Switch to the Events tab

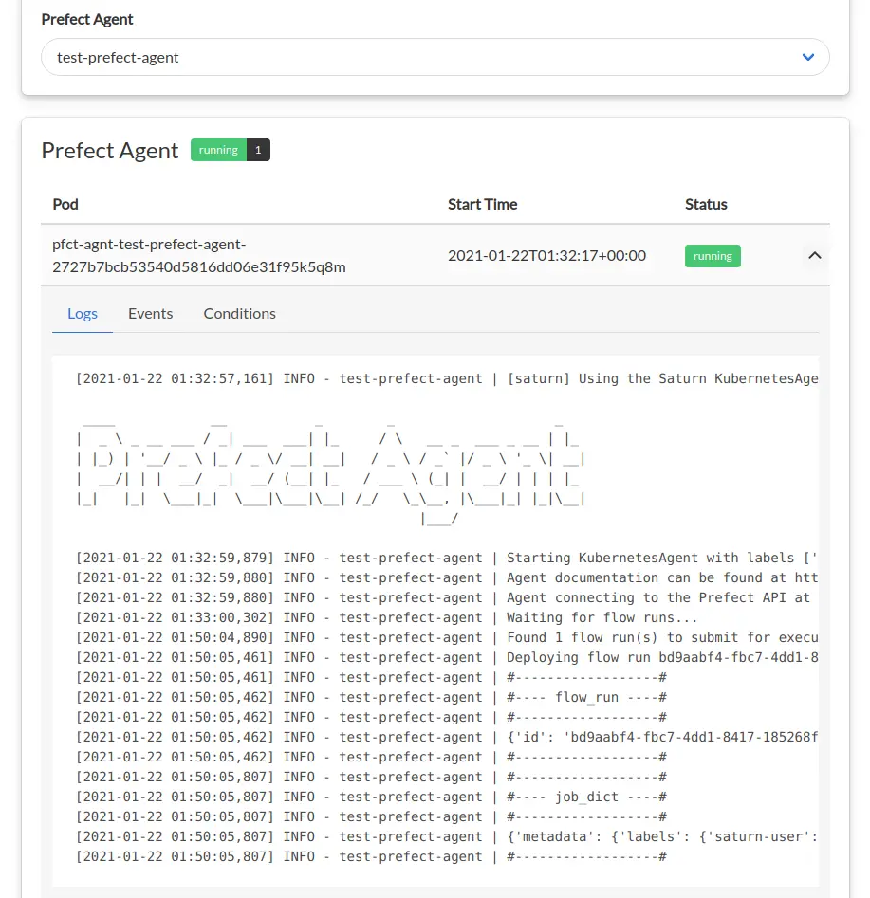coord(150,313)
